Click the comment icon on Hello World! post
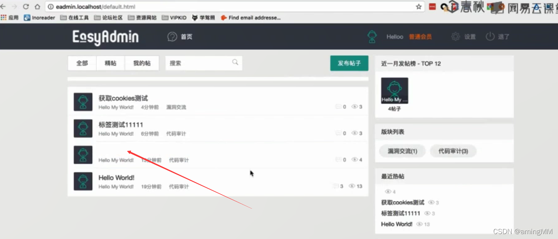The height and width of the screenshot is (239, 558). (337, 186)
